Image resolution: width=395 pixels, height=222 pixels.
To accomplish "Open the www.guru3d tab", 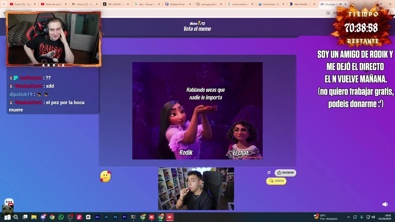I will [x=209, y=4].
